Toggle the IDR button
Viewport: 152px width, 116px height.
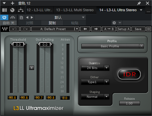[129, 74]
